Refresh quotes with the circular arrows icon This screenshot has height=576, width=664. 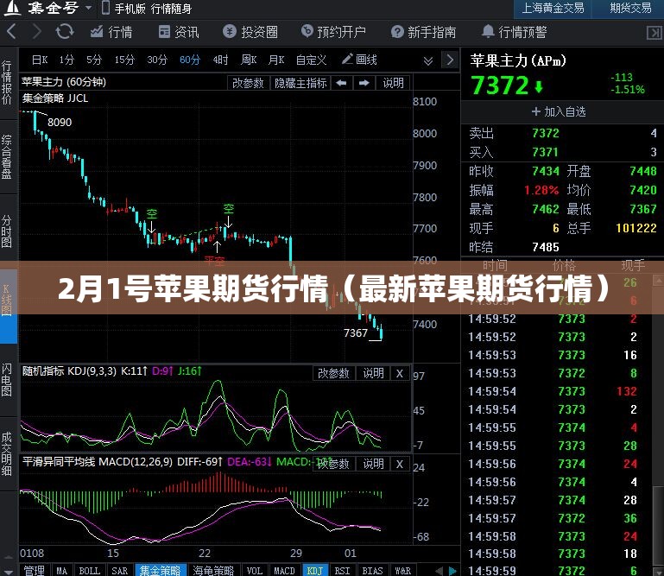(65, 32)
